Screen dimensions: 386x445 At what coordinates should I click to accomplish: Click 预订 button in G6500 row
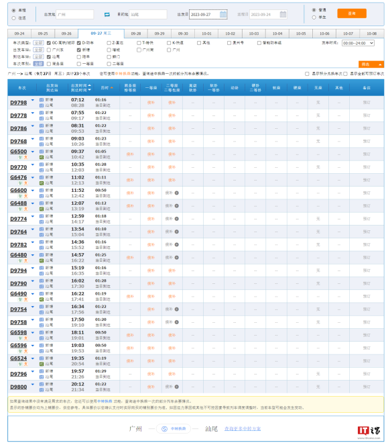[367, 154]
